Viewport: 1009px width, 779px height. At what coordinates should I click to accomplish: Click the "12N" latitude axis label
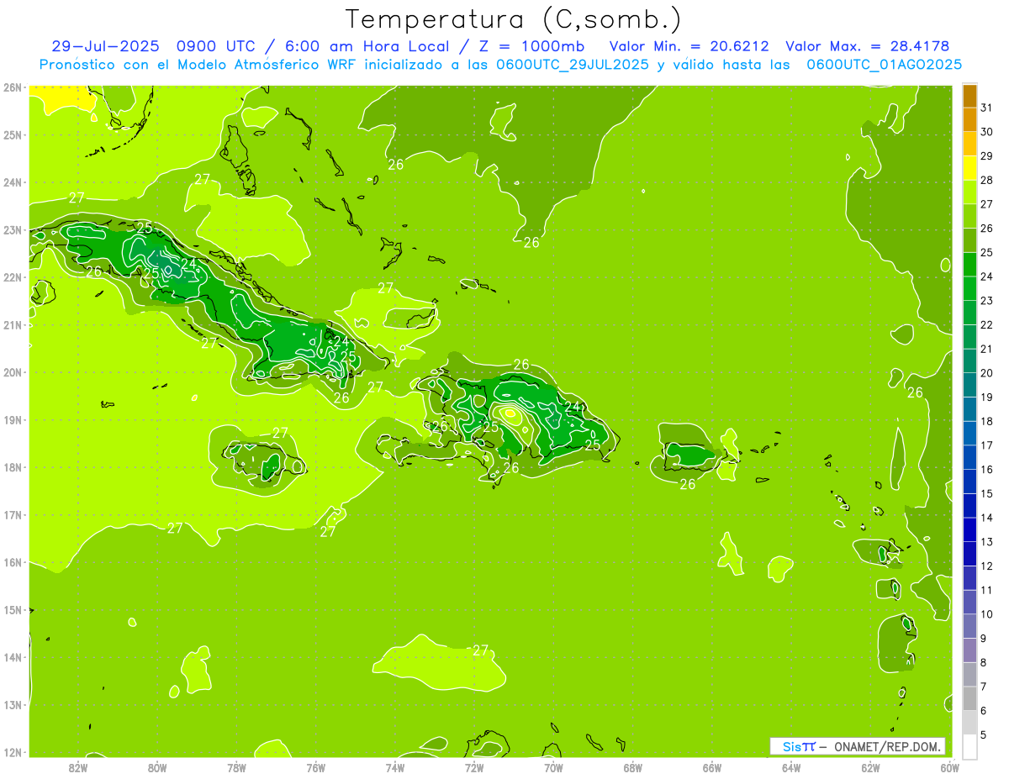click(12, 752)
